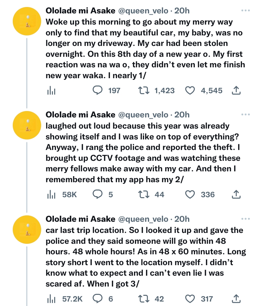Like the first tweet with 4,545 likes
Screen dimensions: 264x306
pos(203,91)
